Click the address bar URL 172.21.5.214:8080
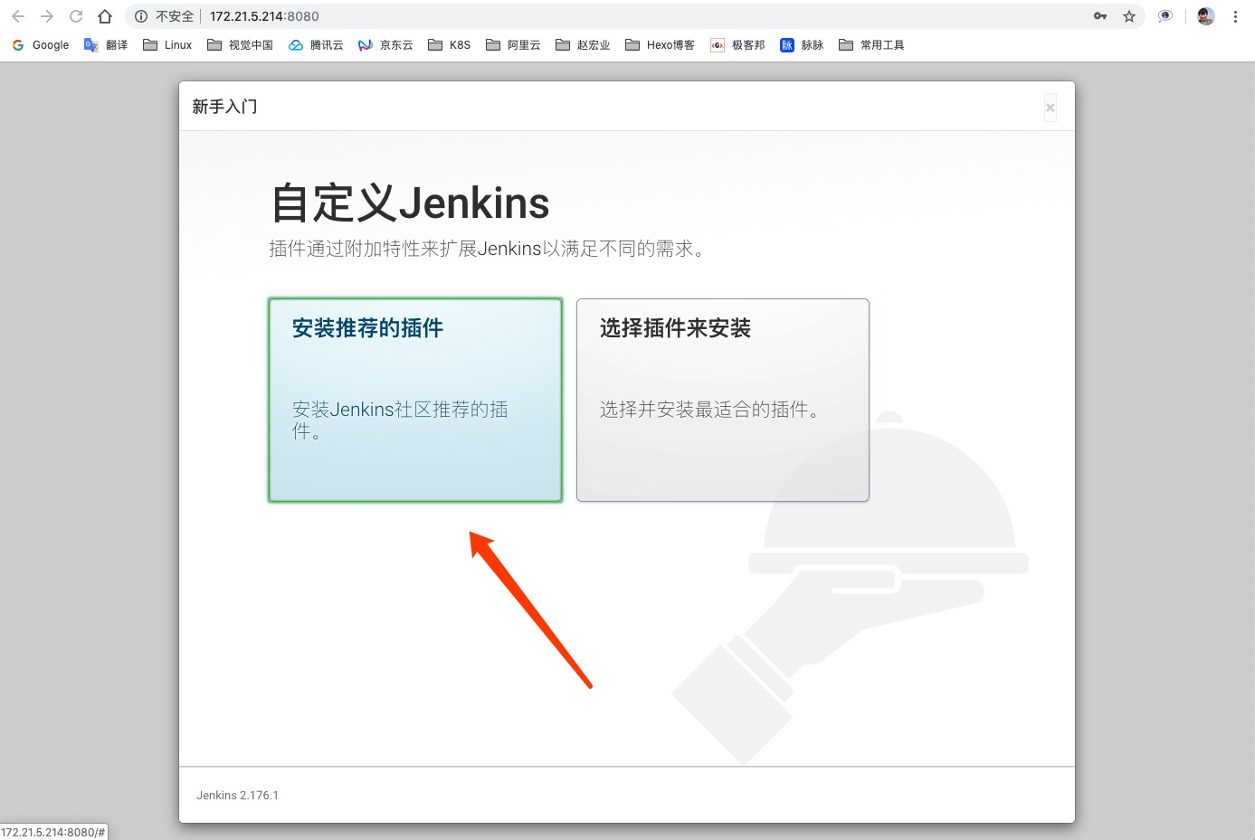 point(264,16)
